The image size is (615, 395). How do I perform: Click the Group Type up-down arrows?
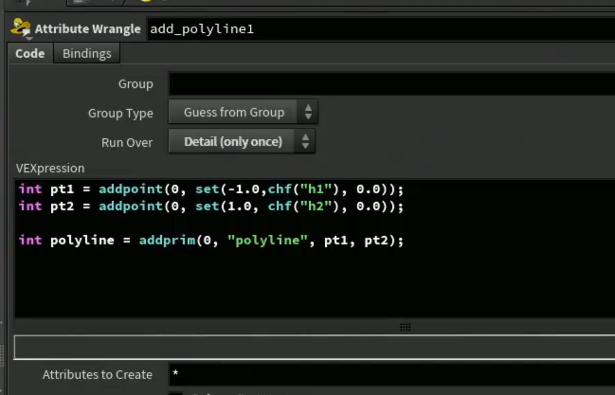(308, 112)
